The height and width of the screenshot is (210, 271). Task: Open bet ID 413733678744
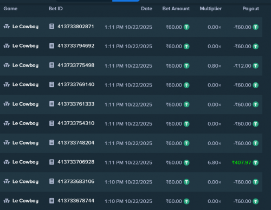point(76,201)
